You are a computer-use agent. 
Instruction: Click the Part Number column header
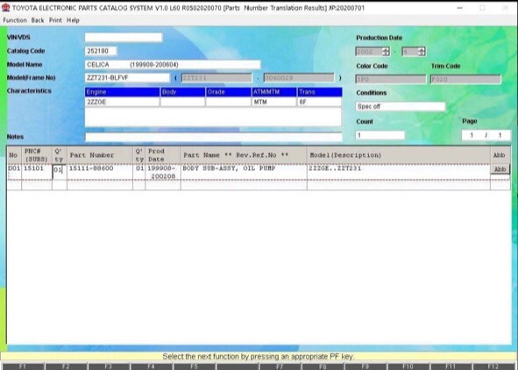click(x=100, y=155)
